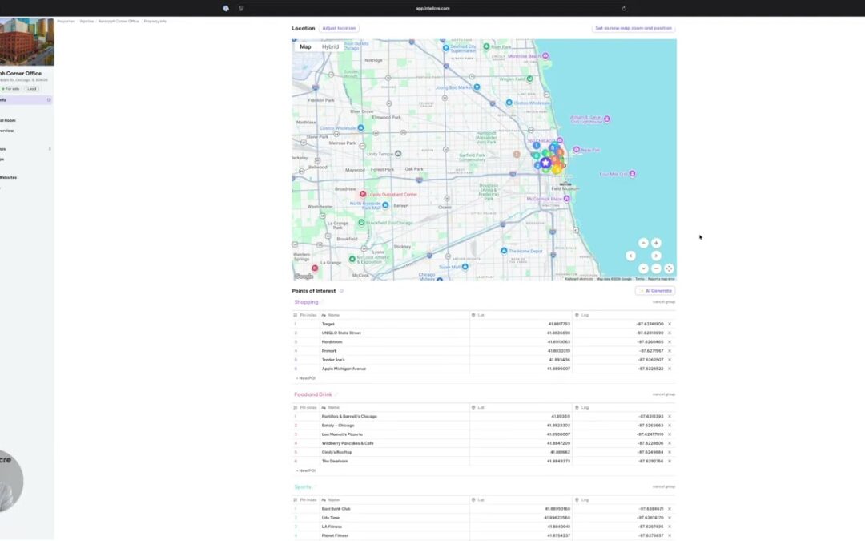The image size is (865, 541).
Task: Go to Properties in the breadcrumb
Action: [66, 21]
